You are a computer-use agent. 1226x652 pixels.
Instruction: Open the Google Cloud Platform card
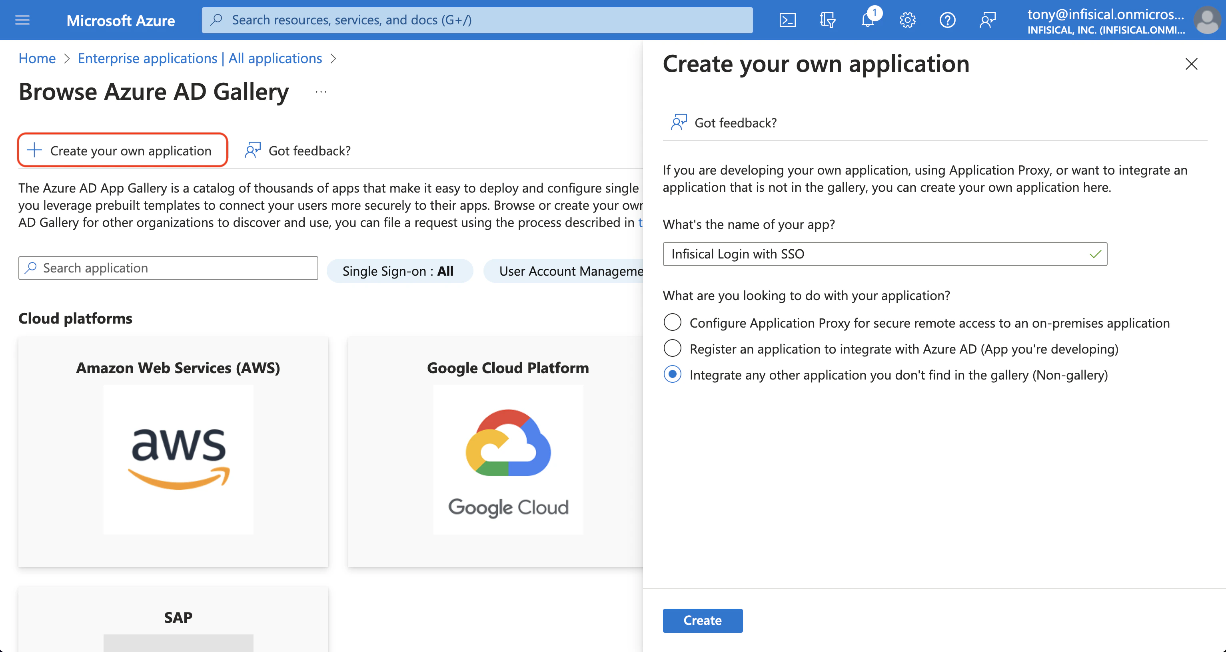[x=495, y=452]
